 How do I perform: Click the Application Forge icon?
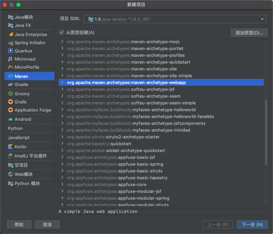[x=11, y=110]
